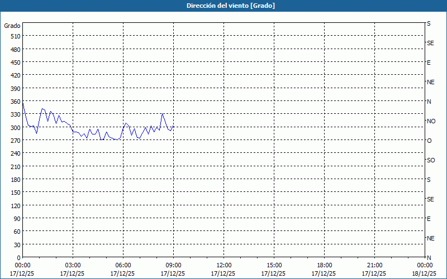Click the "NO" compass direction label
Viewport: 447px width, 279px height.
pyautogui.click(x=431, y=121)
